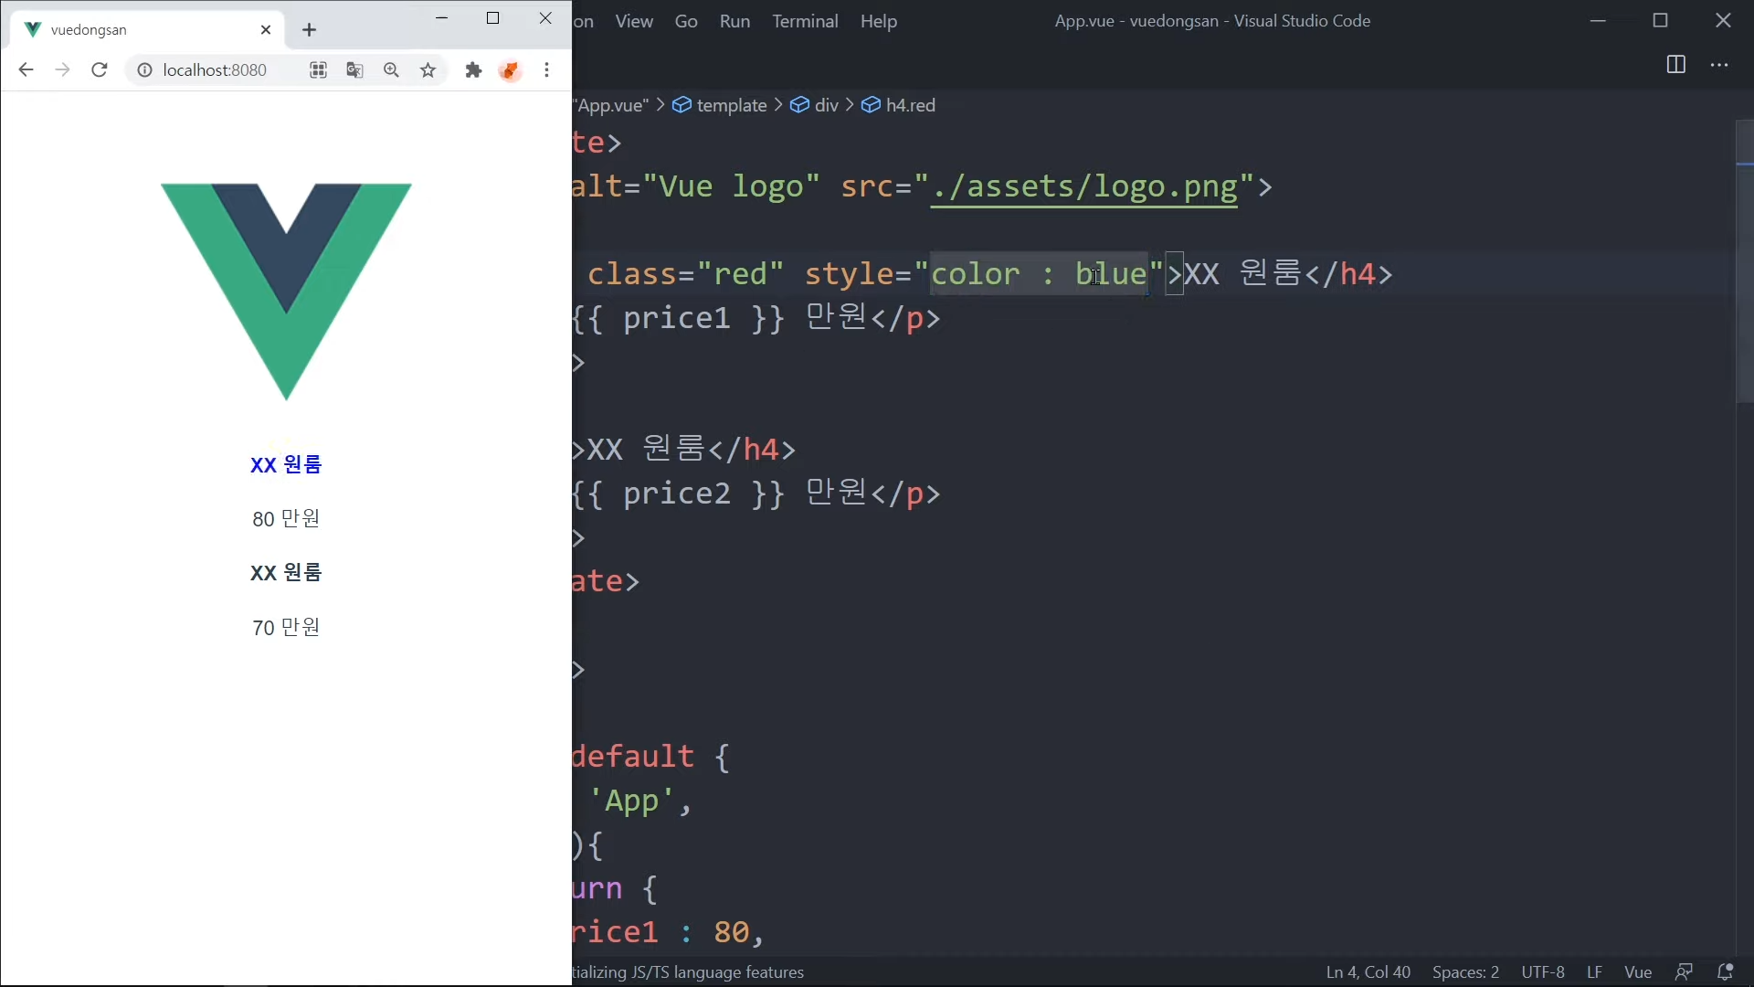Click split editor right icon

pos(1675,65)
